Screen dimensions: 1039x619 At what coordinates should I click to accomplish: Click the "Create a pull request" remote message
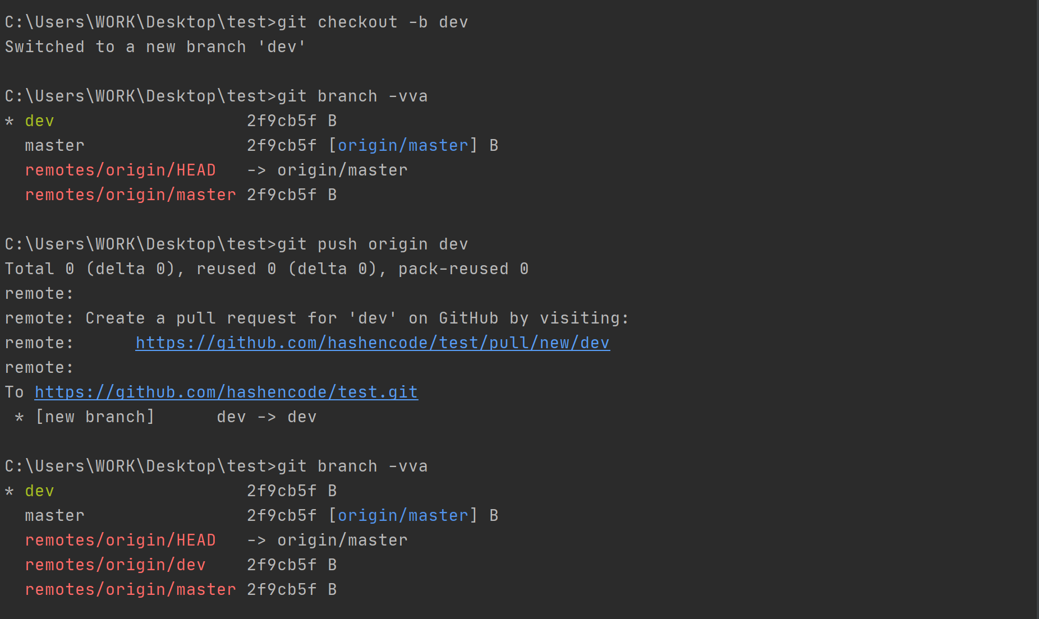(x=191, y=318)
